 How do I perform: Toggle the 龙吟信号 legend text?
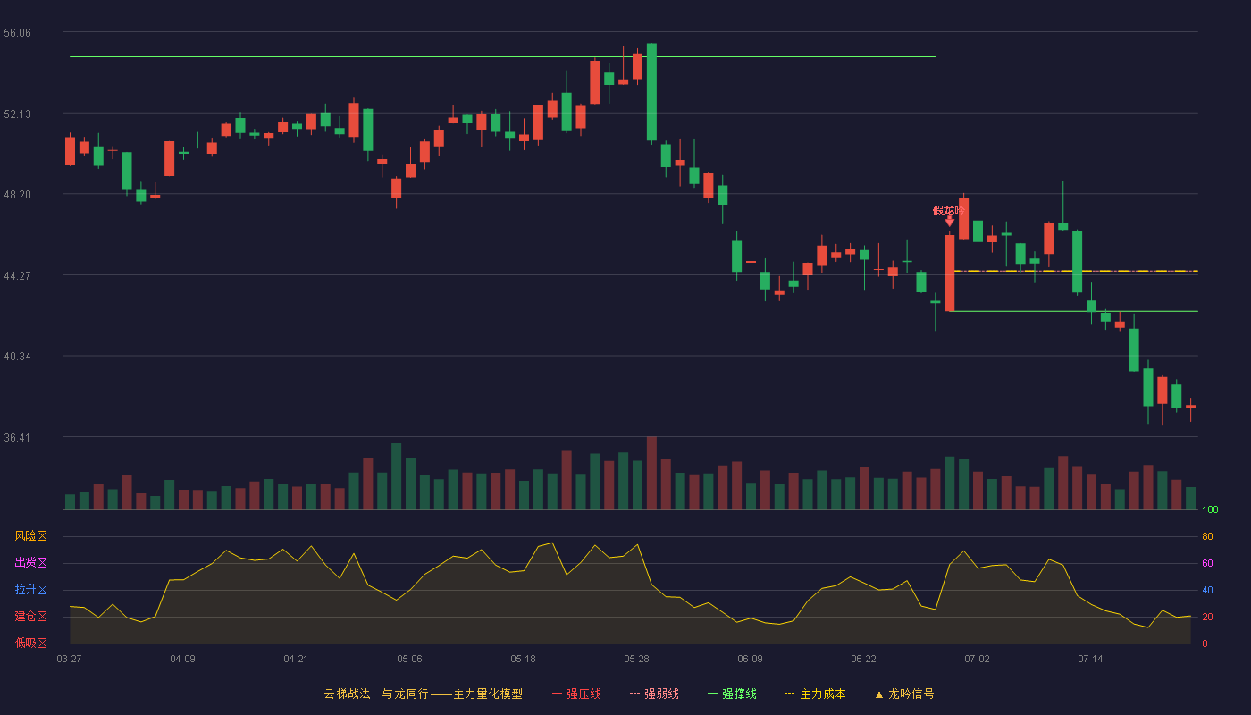[911, 694]
